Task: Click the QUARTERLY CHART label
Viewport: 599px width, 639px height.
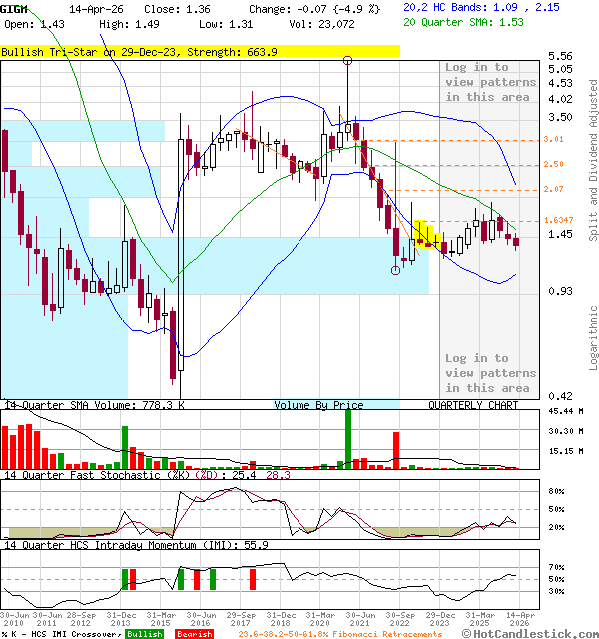Action: coord(473,406)
